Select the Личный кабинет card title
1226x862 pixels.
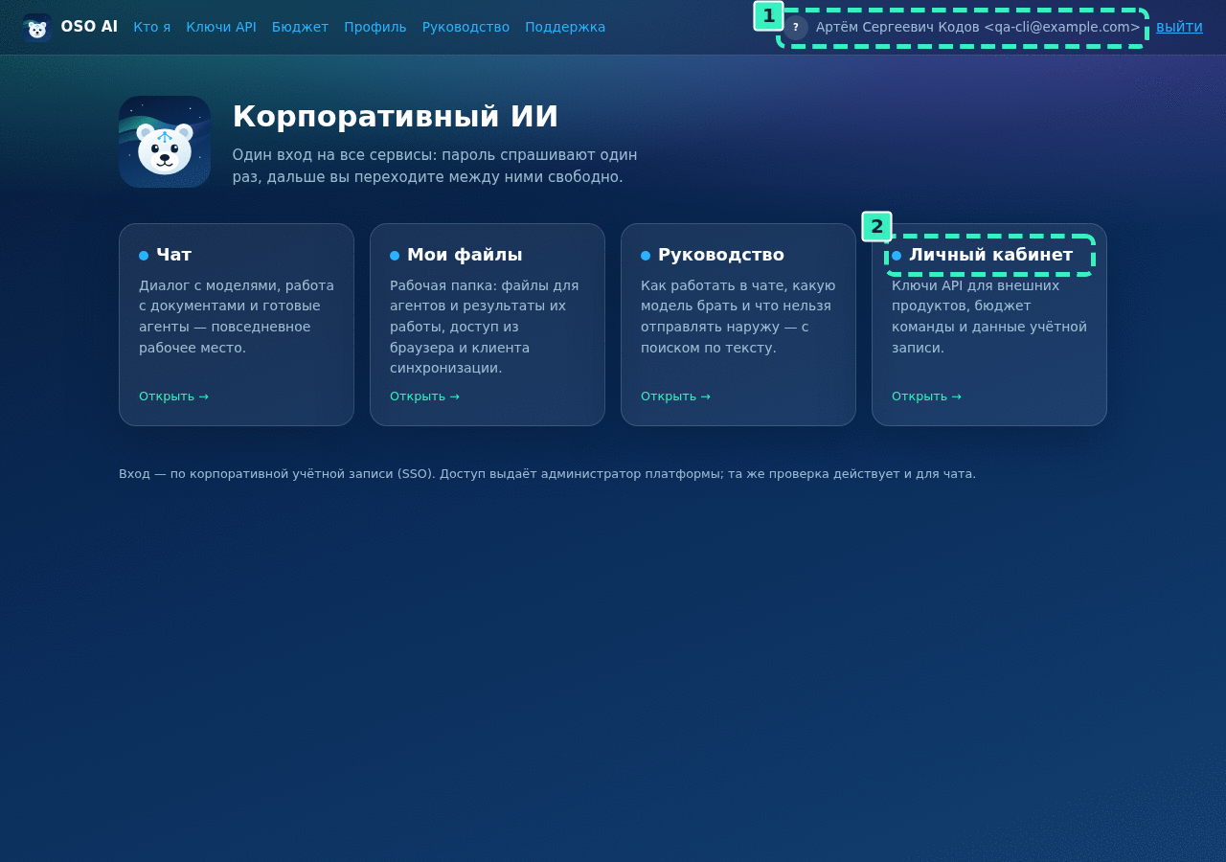[990, 255]
